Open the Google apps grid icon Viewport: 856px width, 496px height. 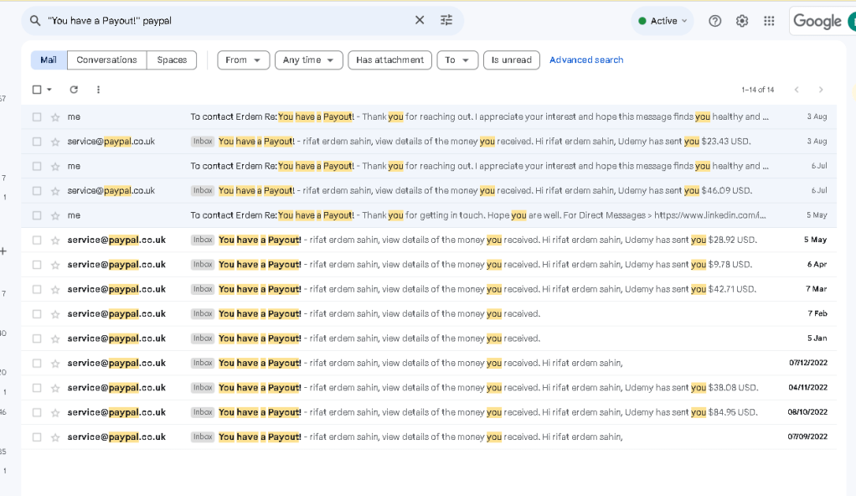(769, 21)
